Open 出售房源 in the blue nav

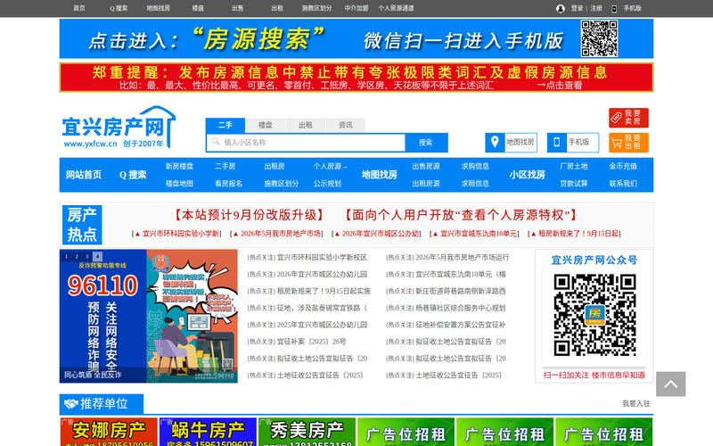tap(426, 167)
